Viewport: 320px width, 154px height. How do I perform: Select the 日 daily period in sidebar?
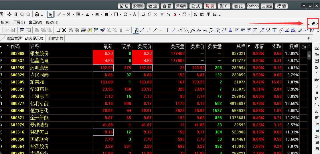pos(317,130)
